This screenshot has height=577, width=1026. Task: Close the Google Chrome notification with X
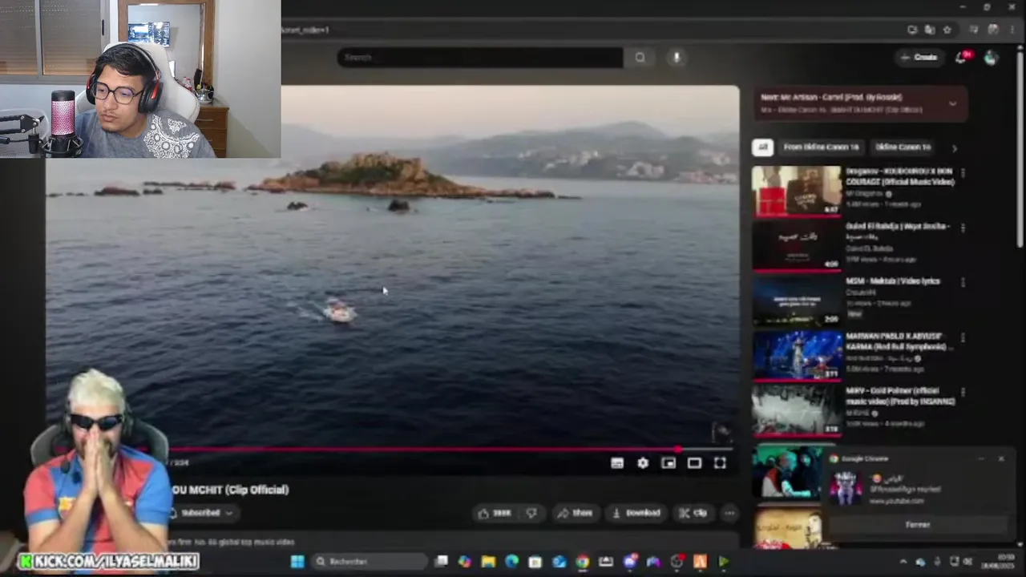1000,459
